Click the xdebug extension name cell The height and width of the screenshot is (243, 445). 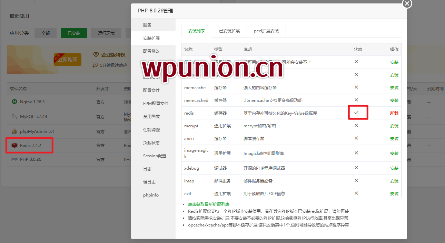(191, 168)
